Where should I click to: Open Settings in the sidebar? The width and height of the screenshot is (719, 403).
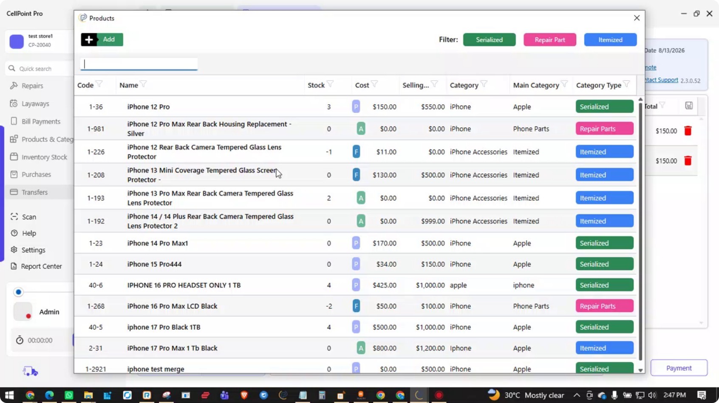[33, 250]
